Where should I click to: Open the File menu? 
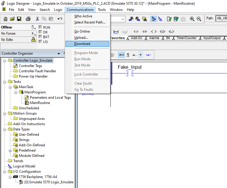coord(11,10)
